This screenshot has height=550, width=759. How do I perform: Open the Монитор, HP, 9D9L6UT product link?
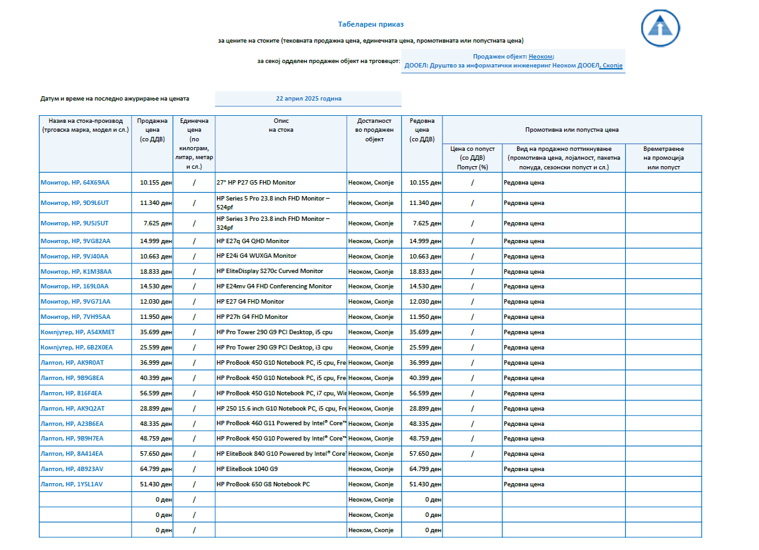(74, 202)
